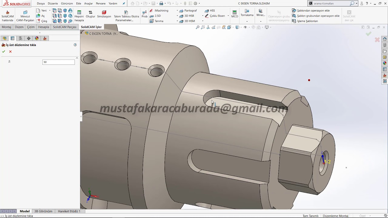Image resolution: width=388 pixels, height=218 pixels.
Task: Open the Yardım menu
Action: [113, 4]
